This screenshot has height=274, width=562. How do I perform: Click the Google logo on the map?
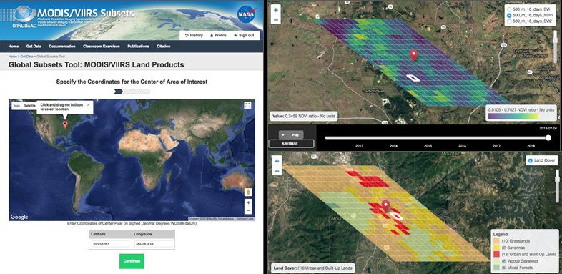19,217
